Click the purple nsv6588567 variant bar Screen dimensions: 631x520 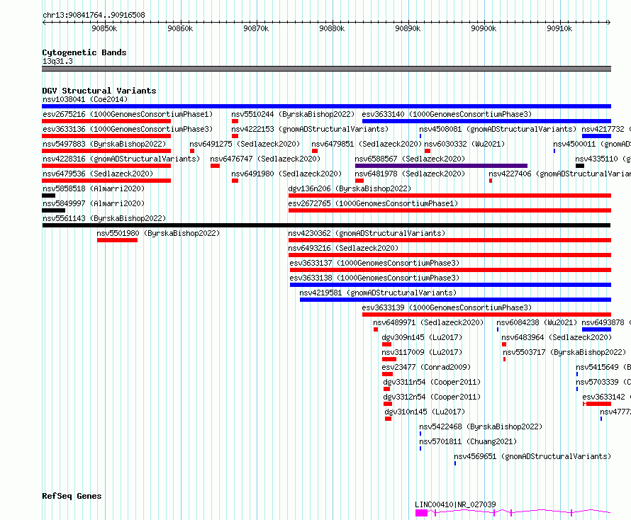point(441,166)
